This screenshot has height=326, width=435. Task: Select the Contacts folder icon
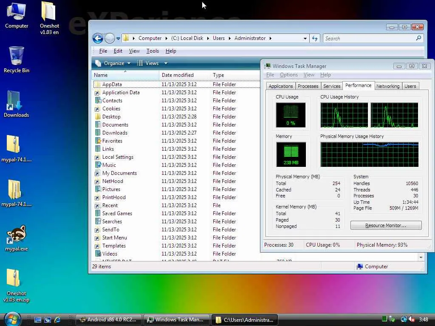click(98, 100)
